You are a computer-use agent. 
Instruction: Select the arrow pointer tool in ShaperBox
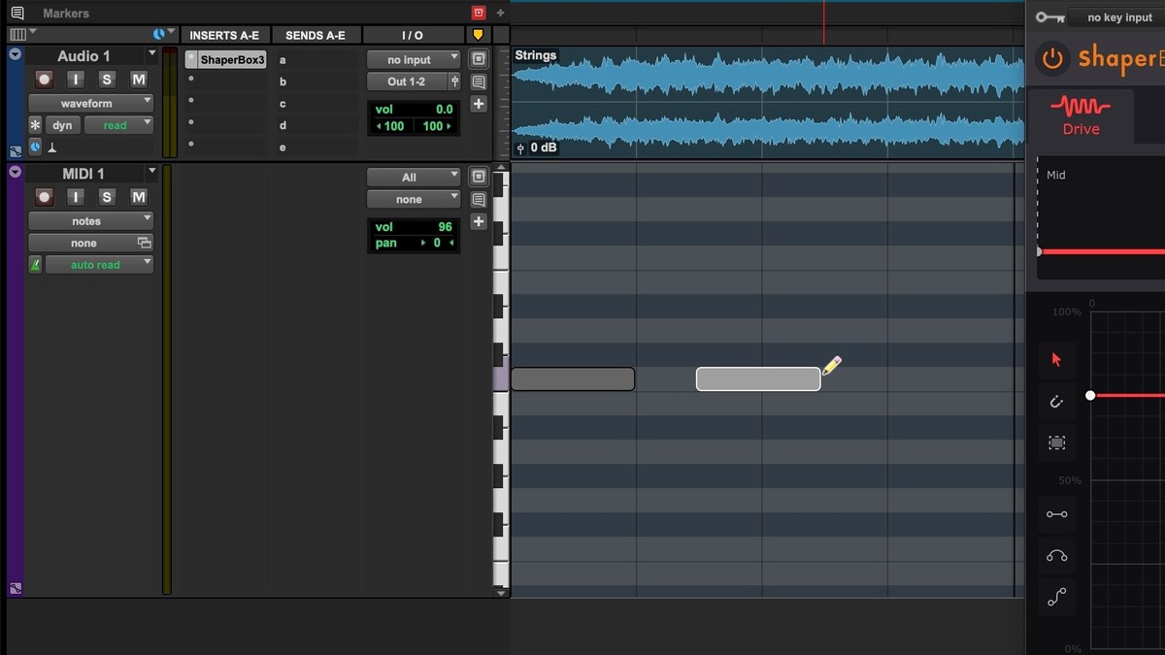[x=1056, y=359]
